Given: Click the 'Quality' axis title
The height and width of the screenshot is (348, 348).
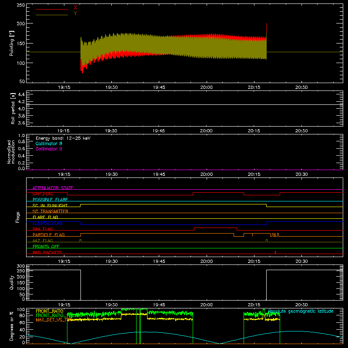Looking at the screenshot, I should point(12,282).
